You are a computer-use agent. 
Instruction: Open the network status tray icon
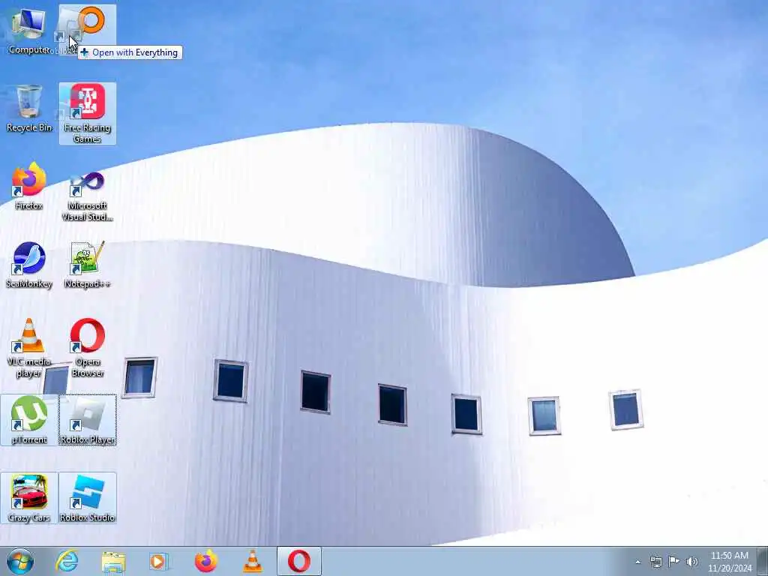pos(655,562)
